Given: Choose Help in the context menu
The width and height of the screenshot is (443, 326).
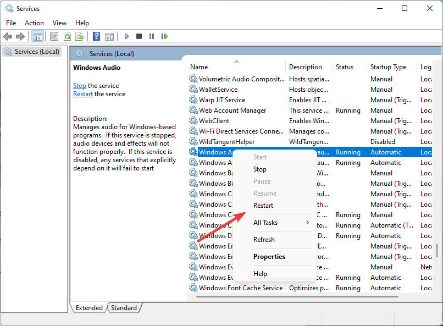Looking at the screenshot, I should coord(275,273).
